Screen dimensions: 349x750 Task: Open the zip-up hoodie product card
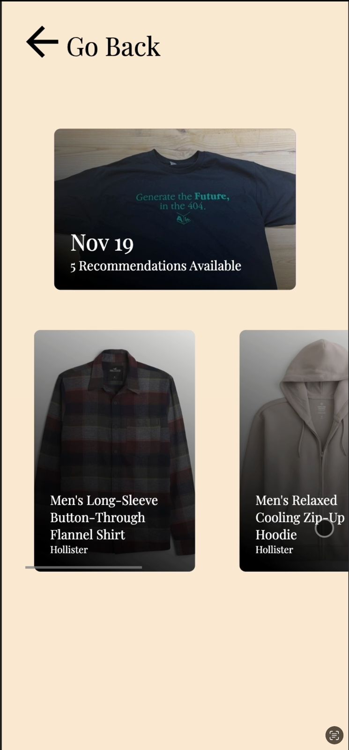pos(294,450)
